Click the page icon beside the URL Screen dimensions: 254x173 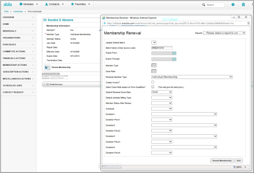tap(104, 23)
